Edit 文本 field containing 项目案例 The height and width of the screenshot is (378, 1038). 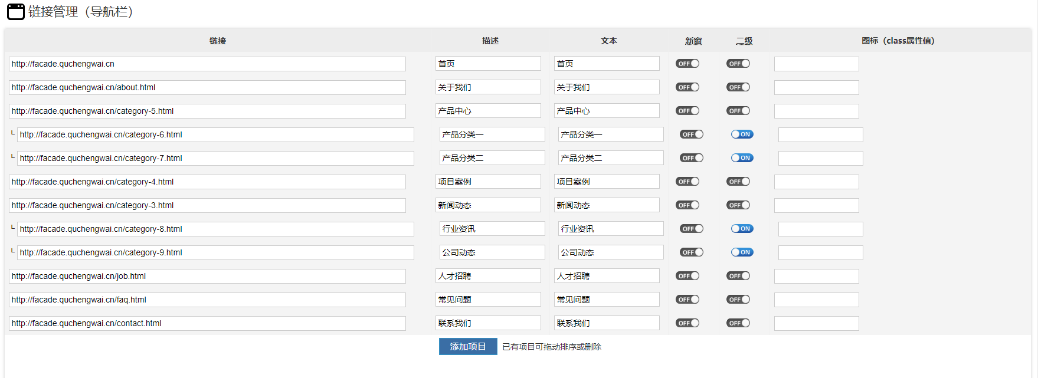[x=607, y=182]
